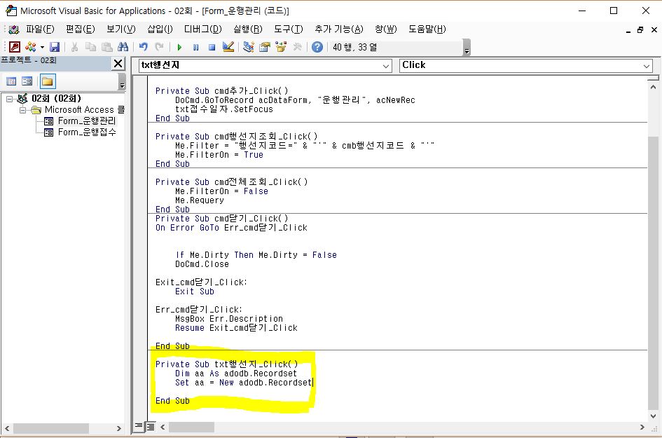Open the 디버그(D) menu
The width and height of the screenshot is (662, 438).
point(202,29)
